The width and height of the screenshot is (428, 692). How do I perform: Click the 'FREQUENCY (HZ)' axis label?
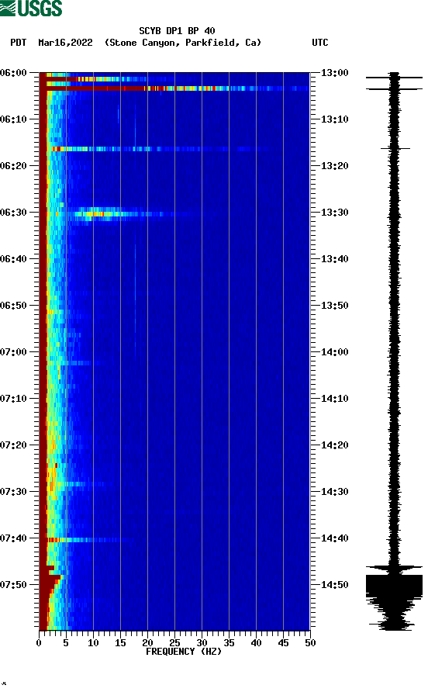tap(184, 652)
